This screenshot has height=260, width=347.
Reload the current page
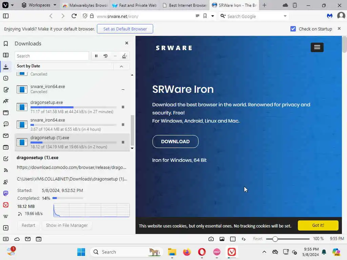tap(74, 16)
